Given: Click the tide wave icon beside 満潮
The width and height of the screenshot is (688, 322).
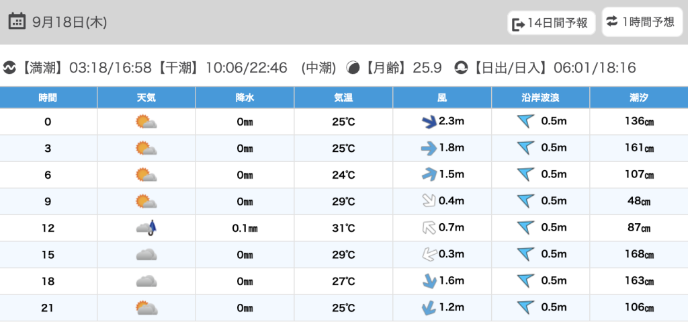Looking at the screenshot, I should [9, 68].
